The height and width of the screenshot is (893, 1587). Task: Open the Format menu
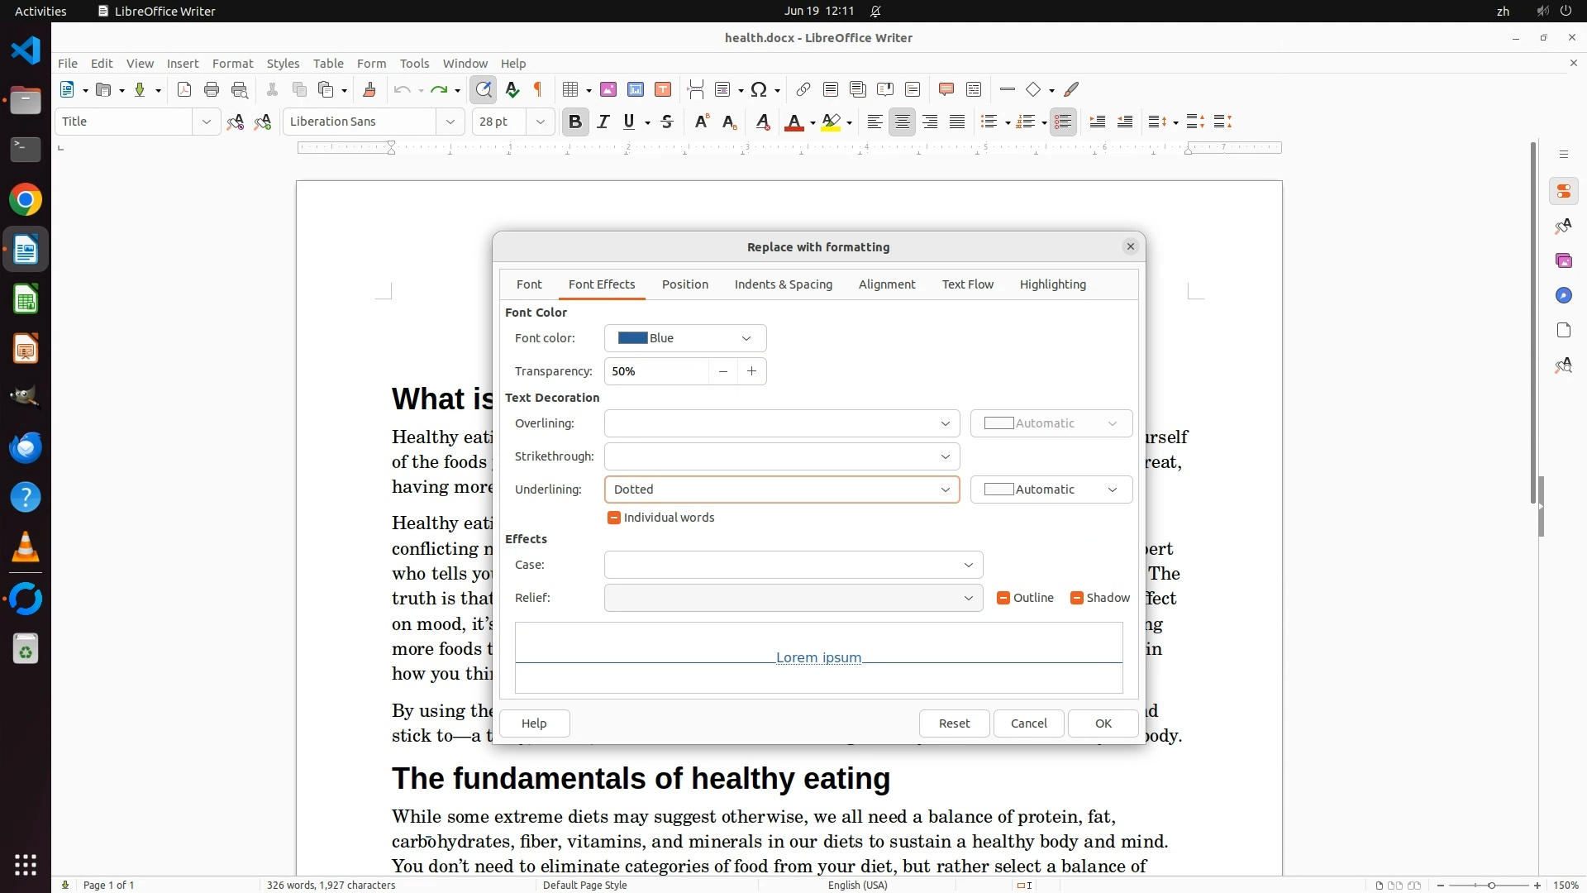coord(232,64)
